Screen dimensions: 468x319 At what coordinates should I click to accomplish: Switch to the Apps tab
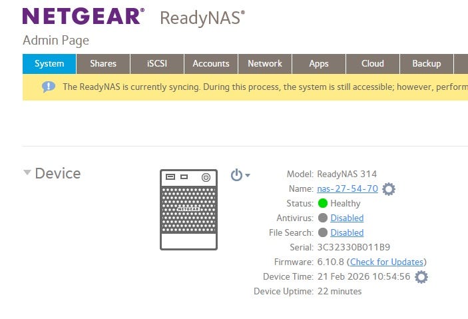[x=319, y=64]
